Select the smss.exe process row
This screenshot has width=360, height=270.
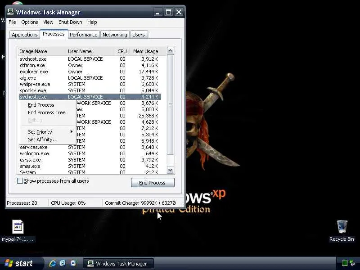(x=90, y=166)
